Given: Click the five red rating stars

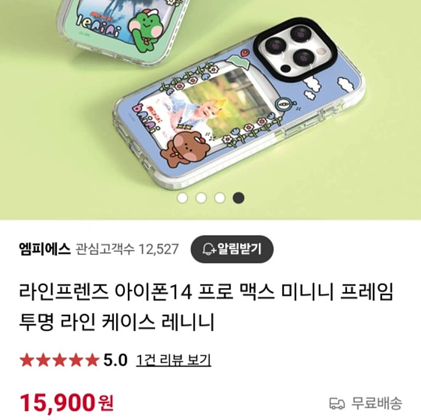Looking at the screenshot, I should pos(59,360).
